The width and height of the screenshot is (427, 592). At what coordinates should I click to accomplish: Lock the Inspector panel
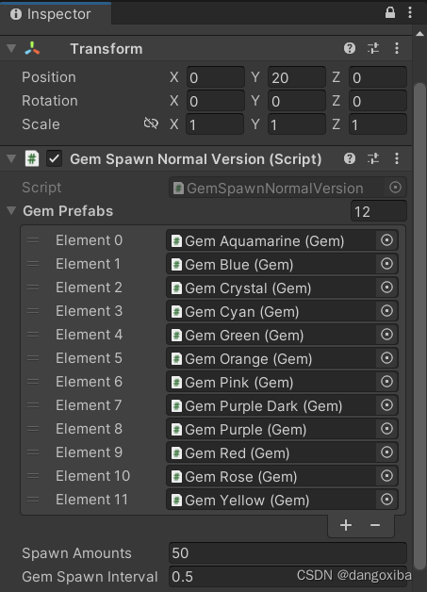(390, 12)
